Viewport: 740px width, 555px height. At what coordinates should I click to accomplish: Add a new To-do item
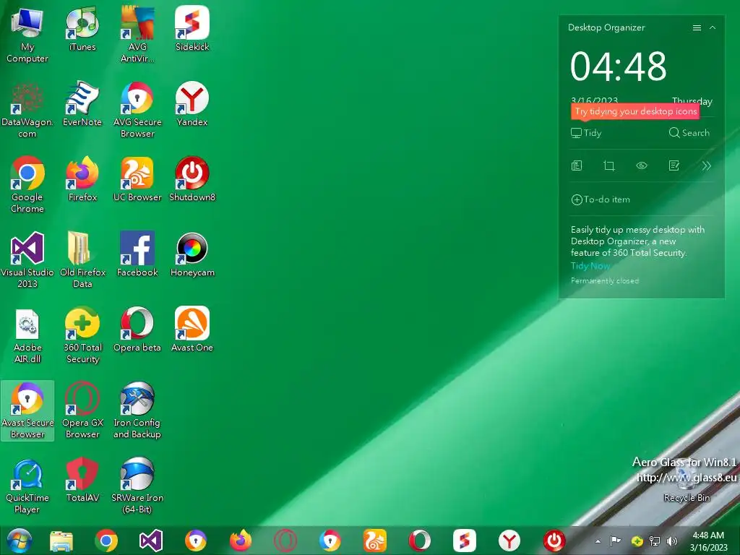601,199
